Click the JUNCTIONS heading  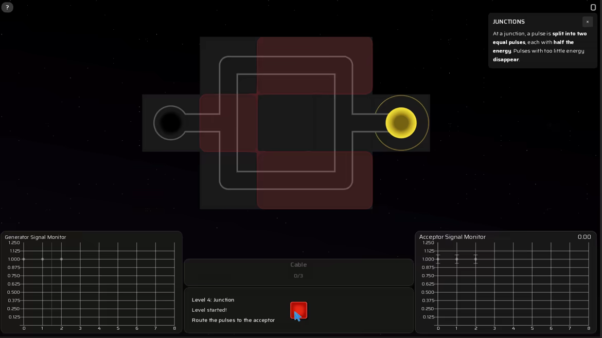[x=509, y=22]
